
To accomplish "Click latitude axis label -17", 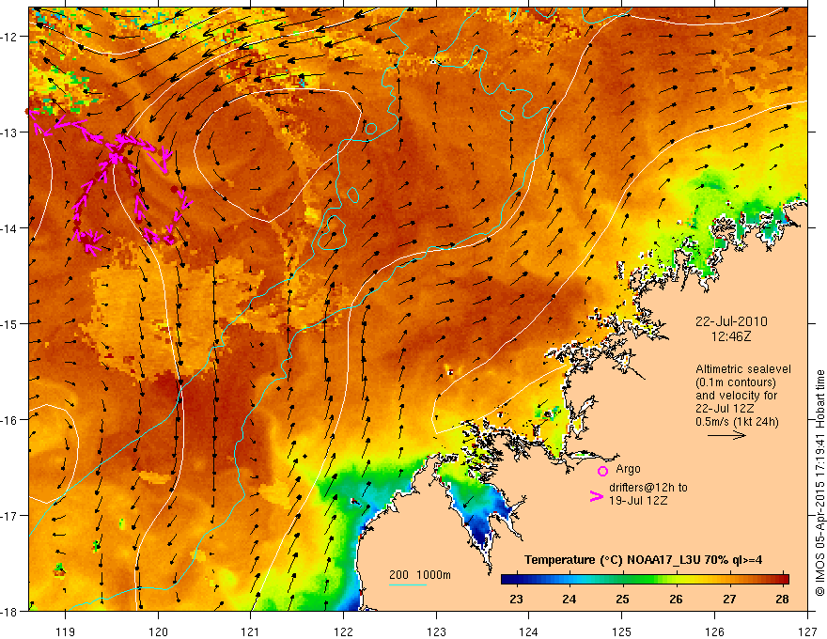I will click(x=10, y=516).
